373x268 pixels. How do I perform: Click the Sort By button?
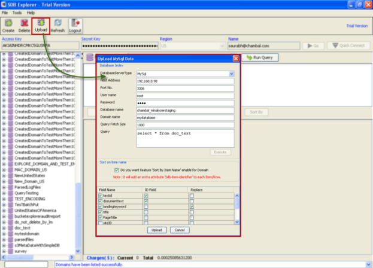point(256,112)
